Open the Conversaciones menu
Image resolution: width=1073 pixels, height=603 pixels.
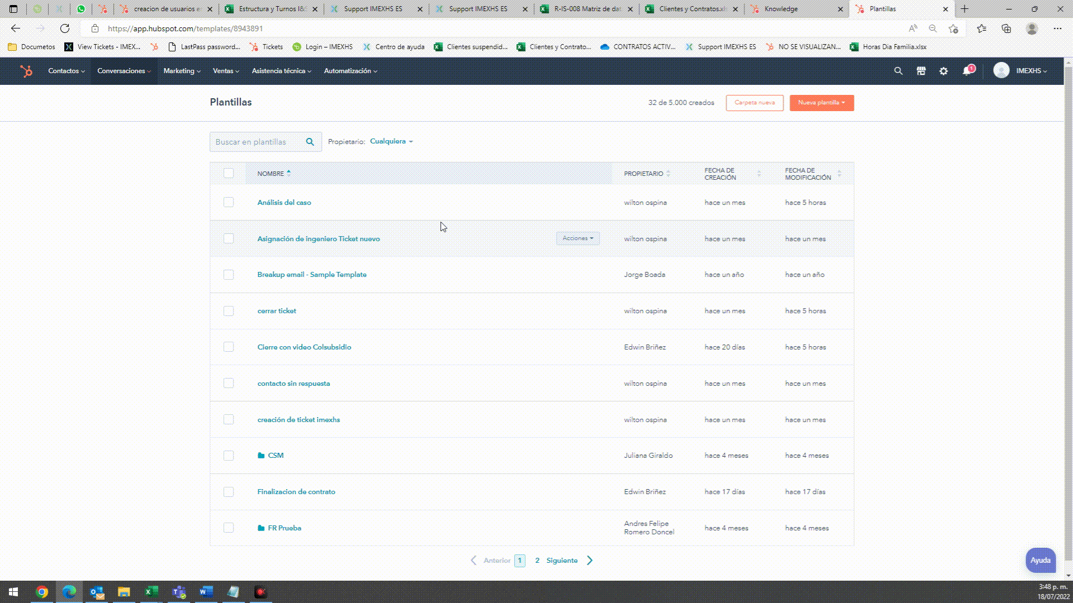tap(124, 71)
